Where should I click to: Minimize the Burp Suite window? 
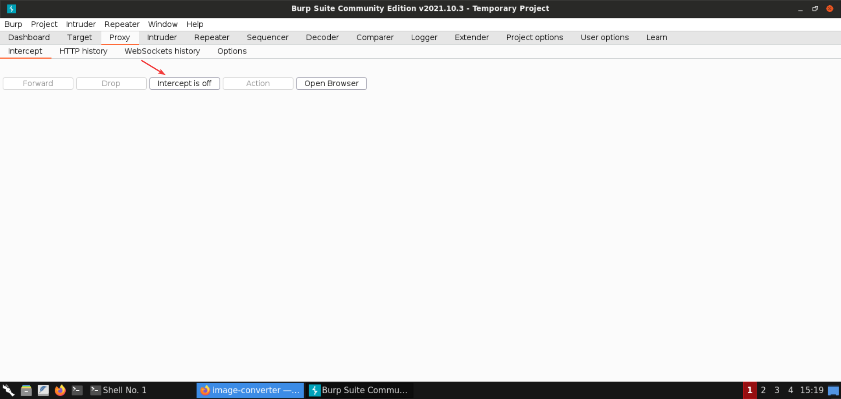[800, 9]
